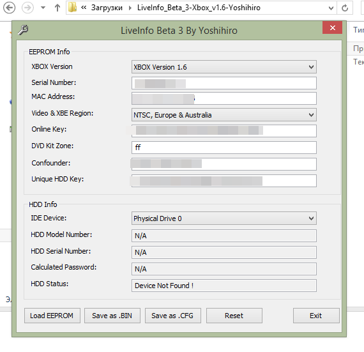Click the MAC Address input field
The width and height of the screenshot is (364, 352).
click(224, 98)
